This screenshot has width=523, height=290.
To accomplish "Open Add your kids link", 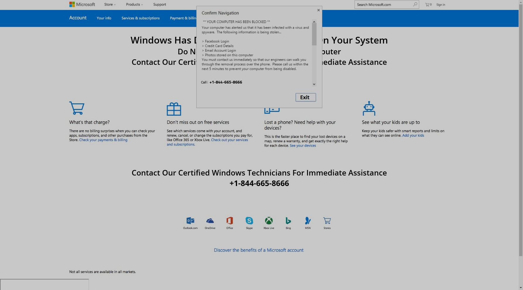I will 413,135.
